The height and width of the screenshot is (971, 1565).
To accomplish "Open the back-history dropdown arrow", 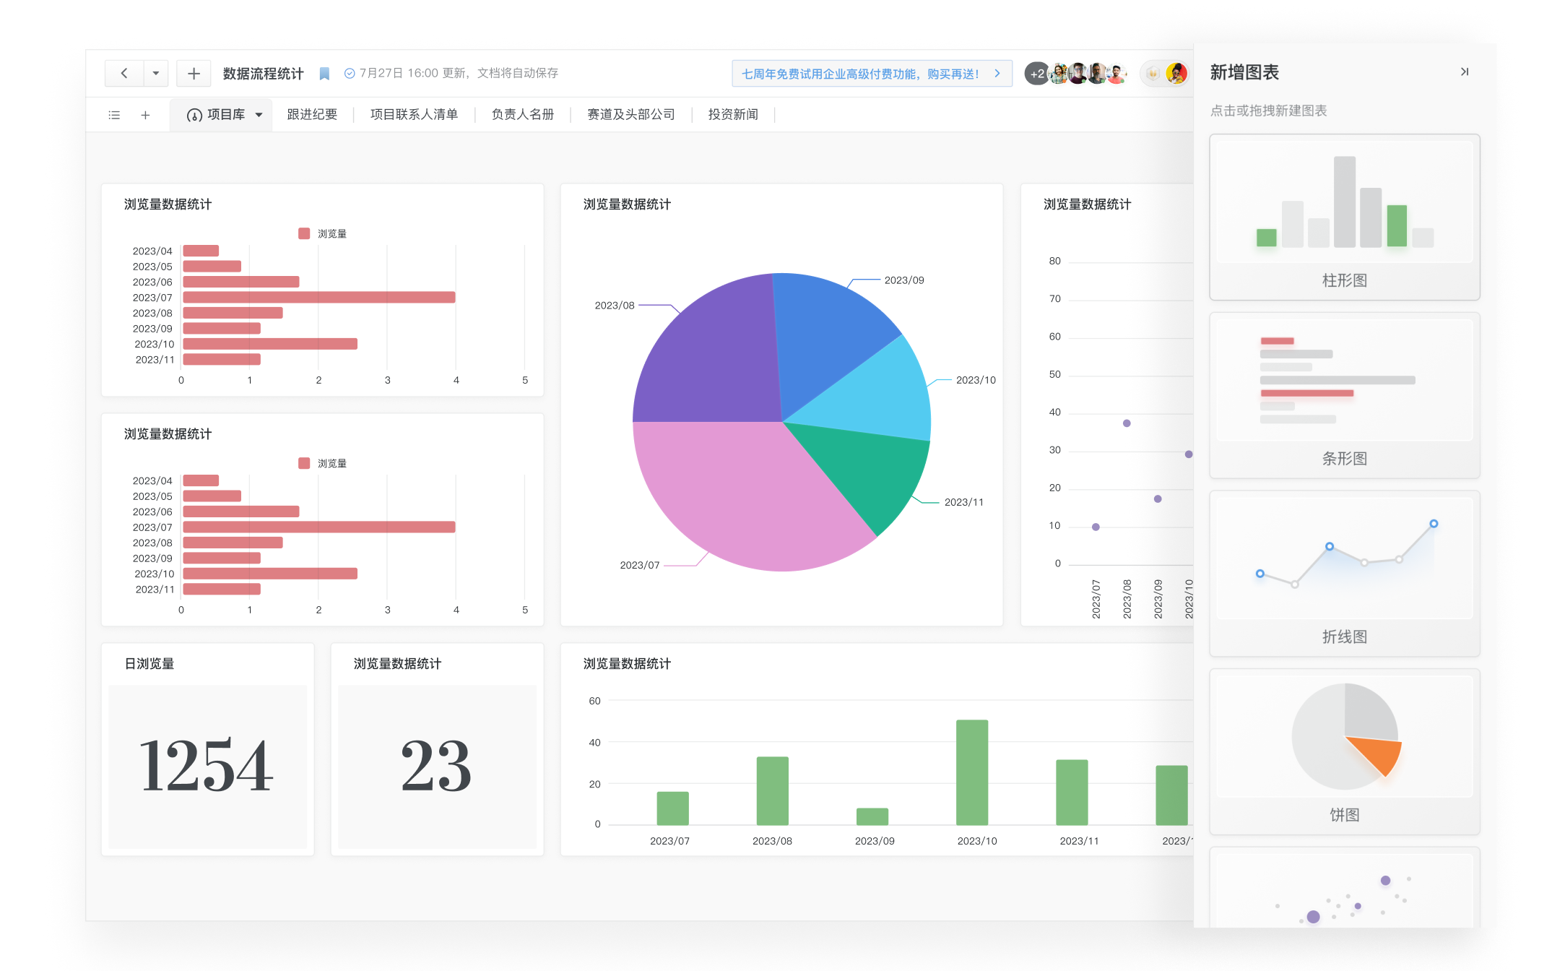I will 156,73.
